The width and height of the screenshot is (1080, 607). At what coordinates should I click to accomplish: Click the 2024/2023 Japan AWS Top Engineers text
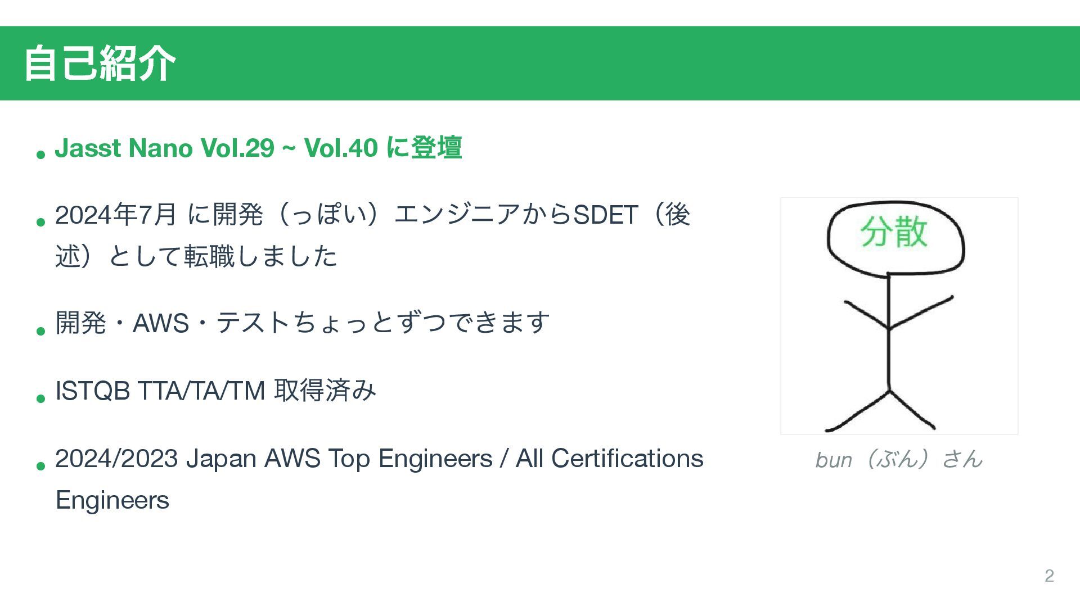coord(379,459)
